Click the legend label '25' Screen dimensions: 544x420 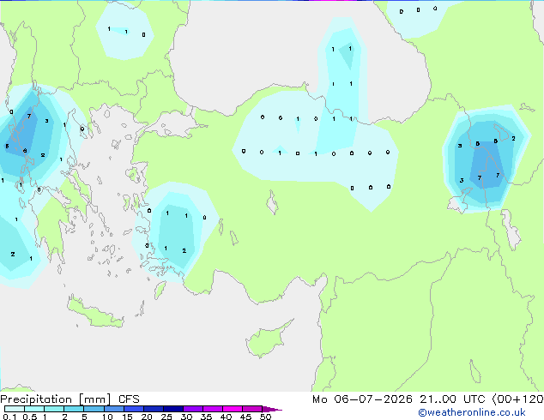point(166,417)
